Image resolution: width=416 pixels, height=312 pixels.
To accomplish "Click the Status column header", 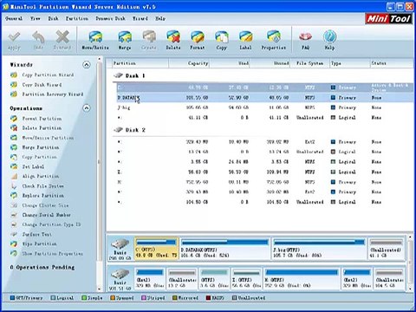I will click(392, 63).
